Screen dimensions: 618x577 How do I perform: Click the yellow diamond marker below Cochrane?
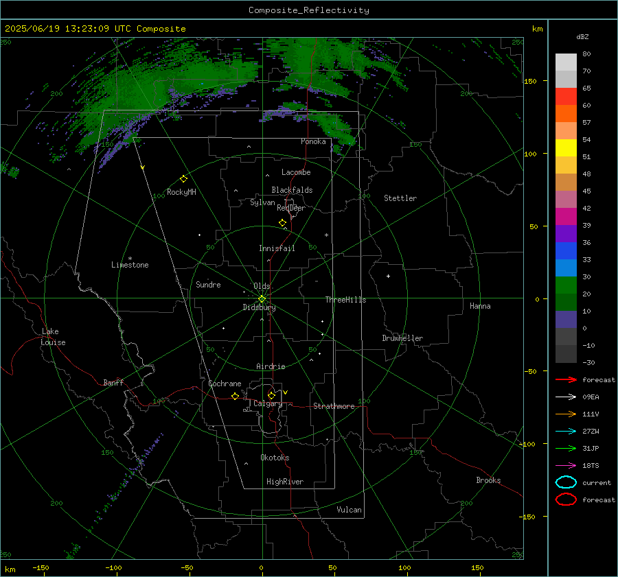236,396
